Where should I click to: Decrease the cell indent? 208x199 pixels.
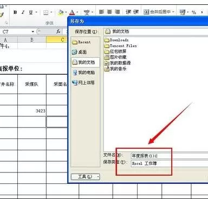pos(128,12)
